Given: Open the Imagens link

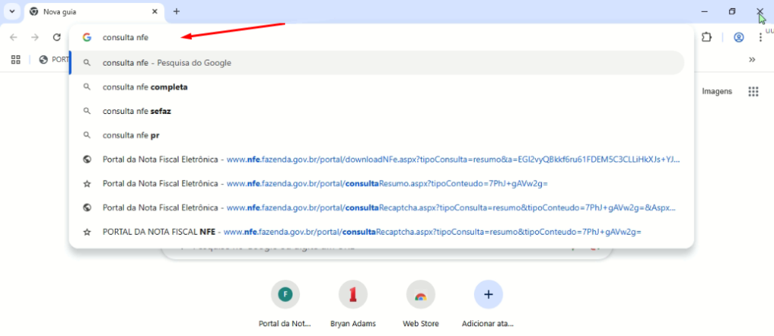Looking at the screenshot, I should 717,91.
